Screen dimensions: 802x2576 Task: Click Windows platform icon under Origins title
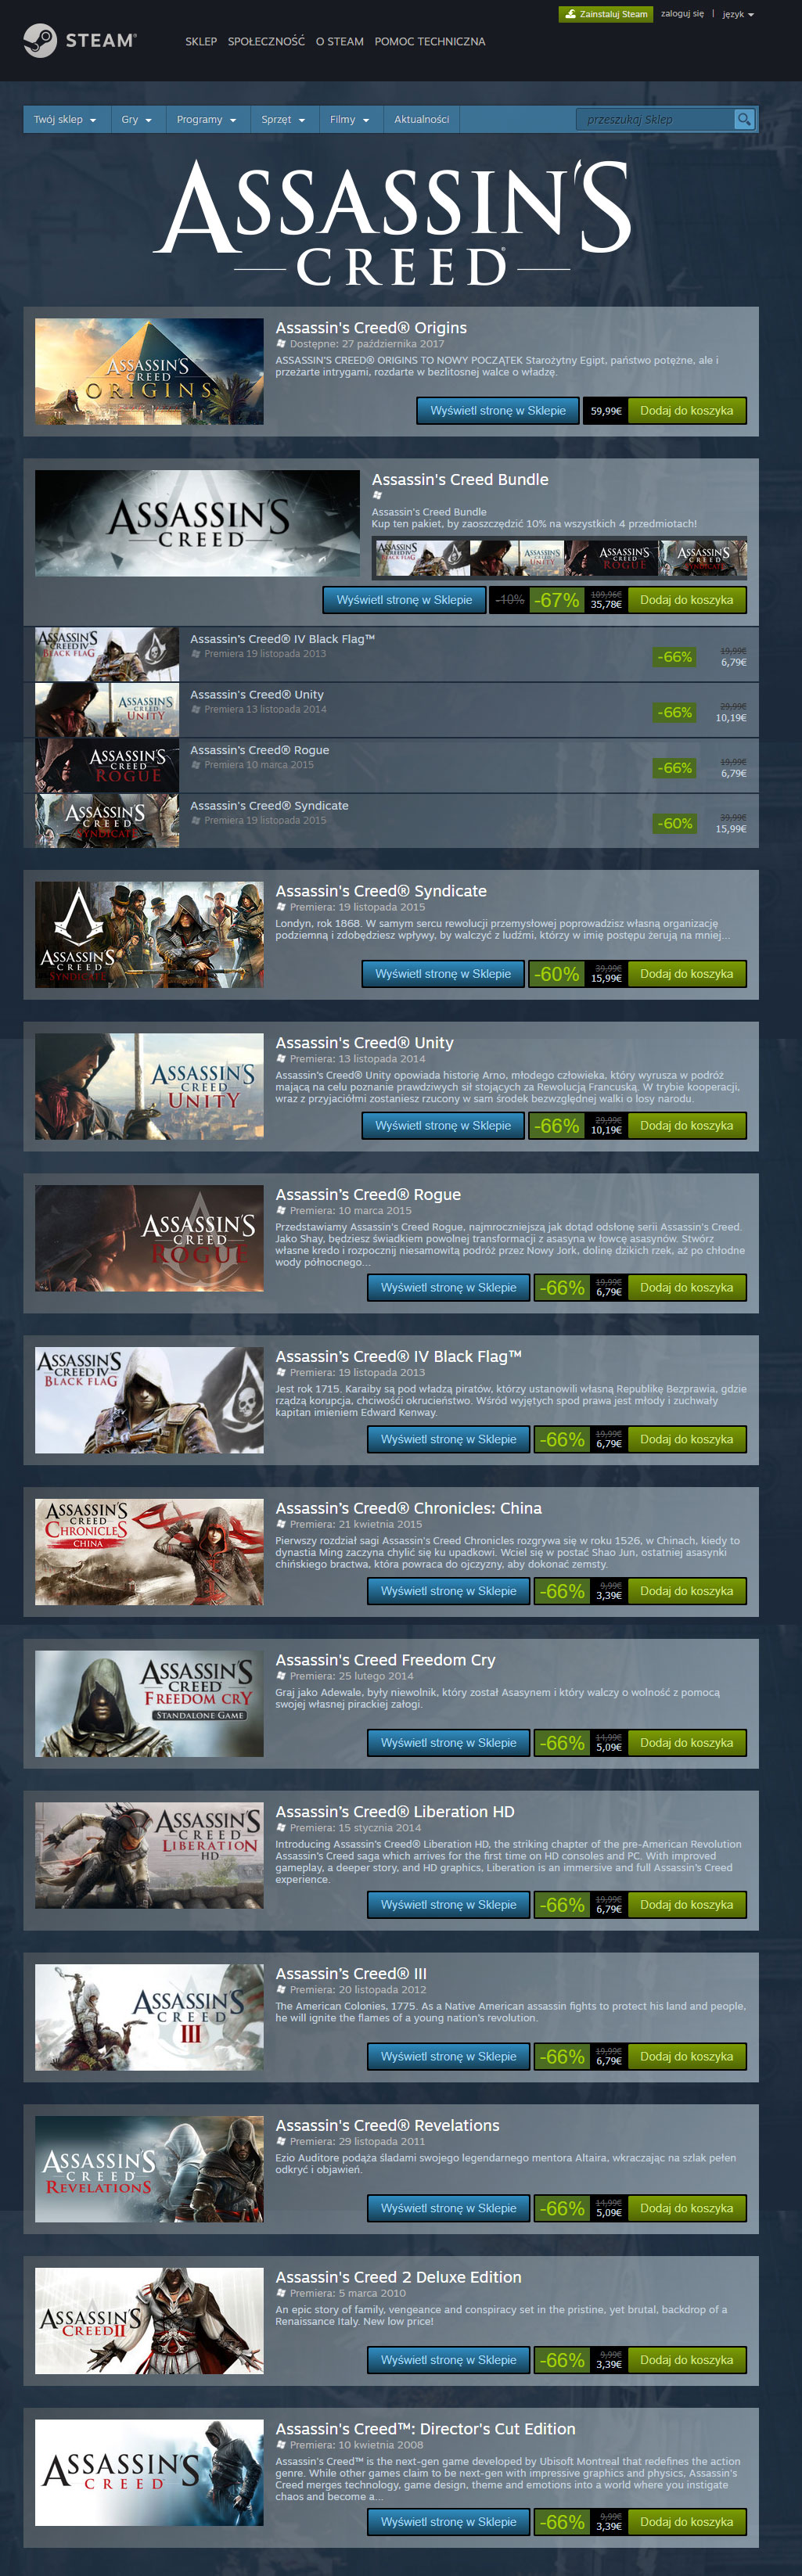pos(281,344)
